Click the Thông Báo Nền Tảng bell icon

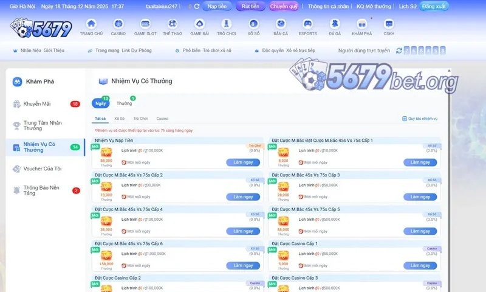pyautogui.click(x=16, y=190)
